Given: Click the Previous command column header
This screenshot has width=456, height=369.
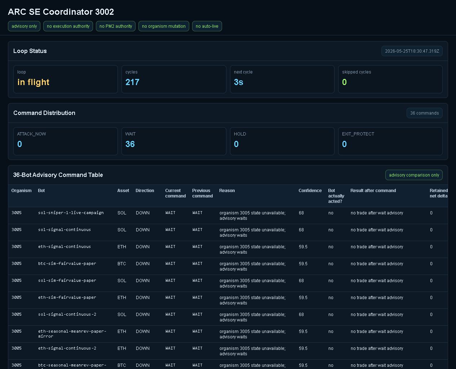Looking at the screenshot, I should [x=203, y=193].
